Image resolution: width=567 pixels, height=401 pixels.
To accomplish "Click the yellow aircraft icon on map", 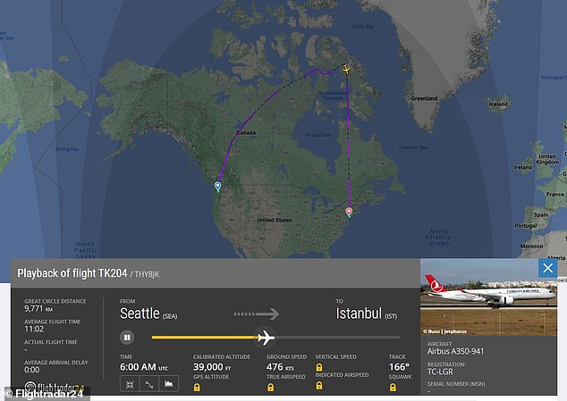I will (x=346, y=69).
